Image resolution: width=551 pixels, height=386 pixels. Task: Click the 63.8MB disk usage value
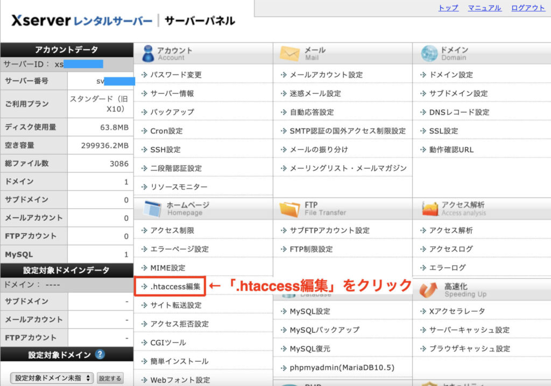point(114,127)
